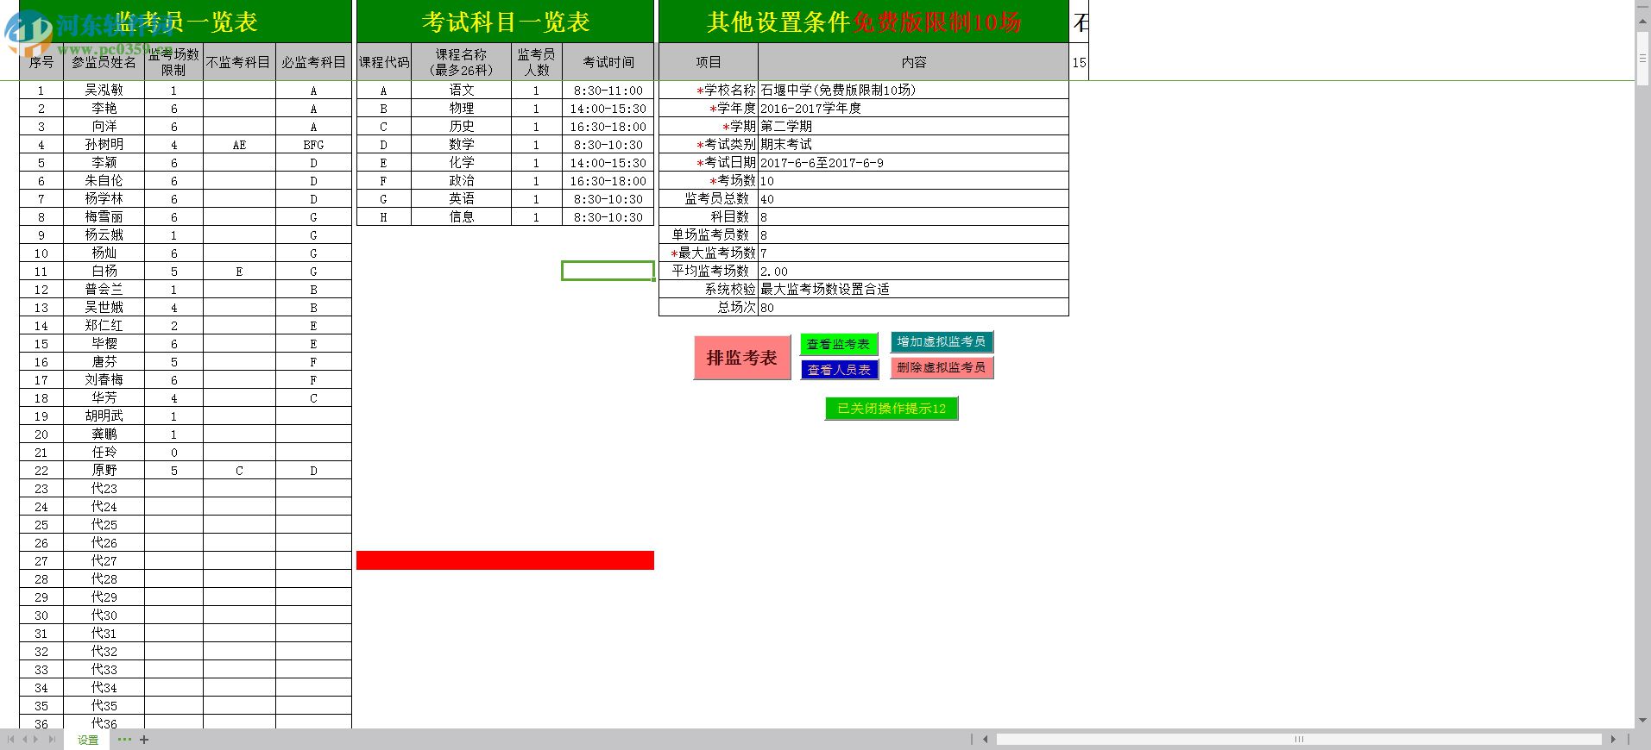Select the 必监考科目 column header
Screen dimensions: 1651x750
(313, 62)
